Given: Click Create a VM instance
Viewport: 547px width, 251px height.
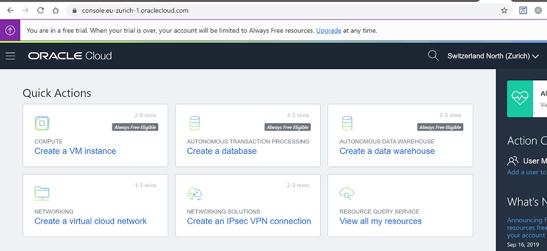Looking at the screenshot, I should pyautogui.click(x=75, y=151).
